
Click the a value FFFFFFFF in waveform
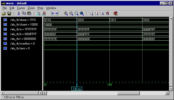tap(51, 29)
